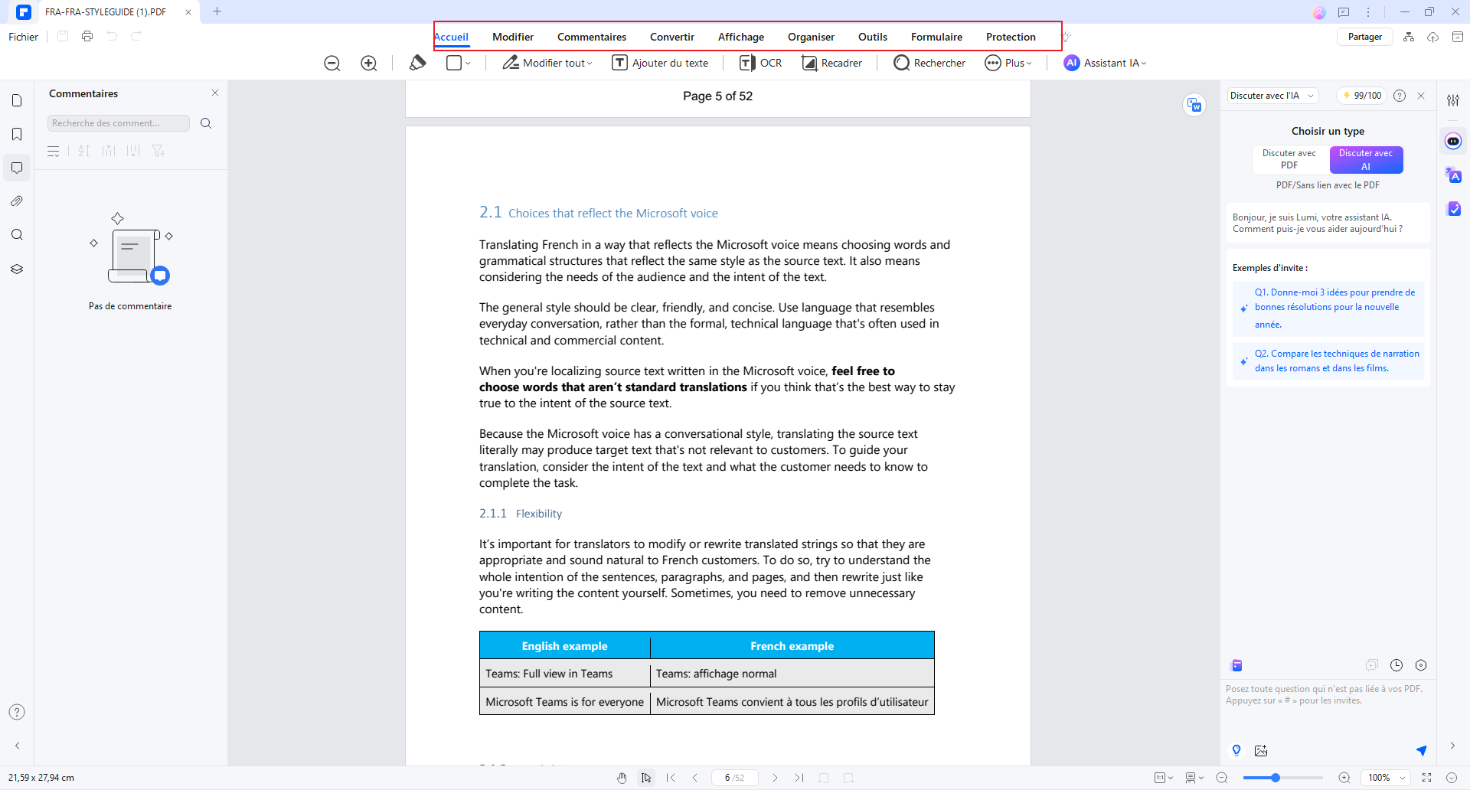Click the page number field showing 6

[735, 778]
